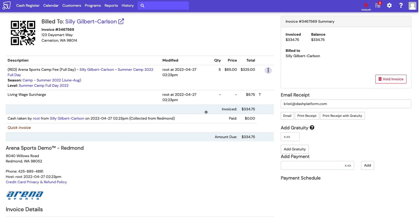
Task: Click the Living Wage Surcharge description
Action: [27, 95]
